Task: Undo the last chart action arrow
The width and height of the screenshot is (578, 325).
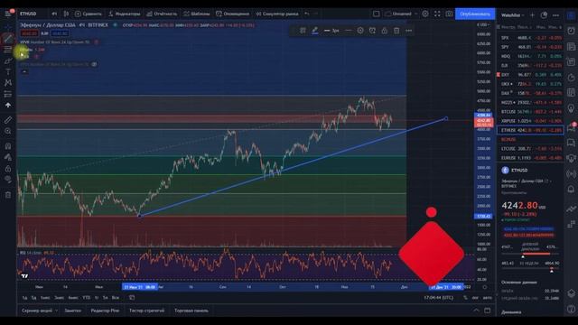Action: tap(307, 14)
